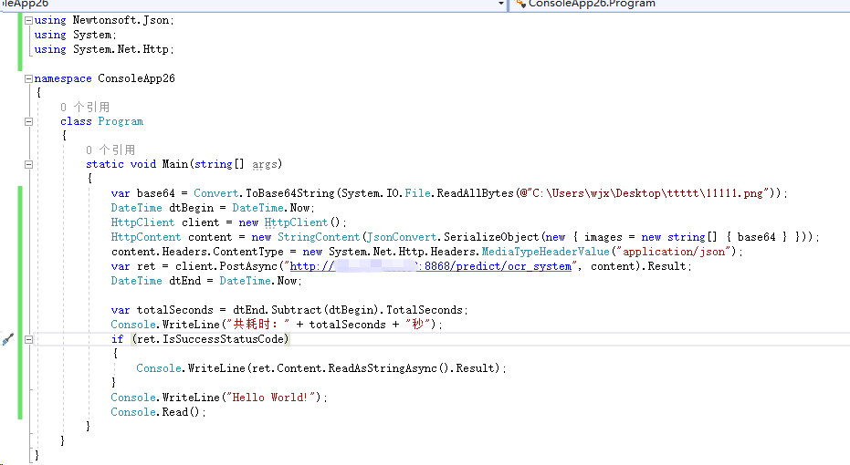Click the totalSeconds variable declaration
Viewport: 850px width, 465px height.
pos(173,310)
